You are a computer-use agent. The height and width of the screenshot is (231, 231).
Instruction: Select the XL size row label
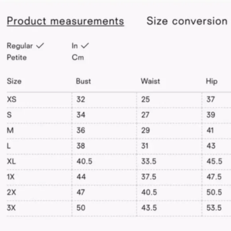tap(11, 161)
